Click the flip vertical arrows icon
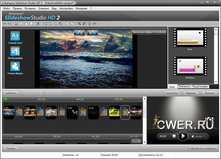 89,24
